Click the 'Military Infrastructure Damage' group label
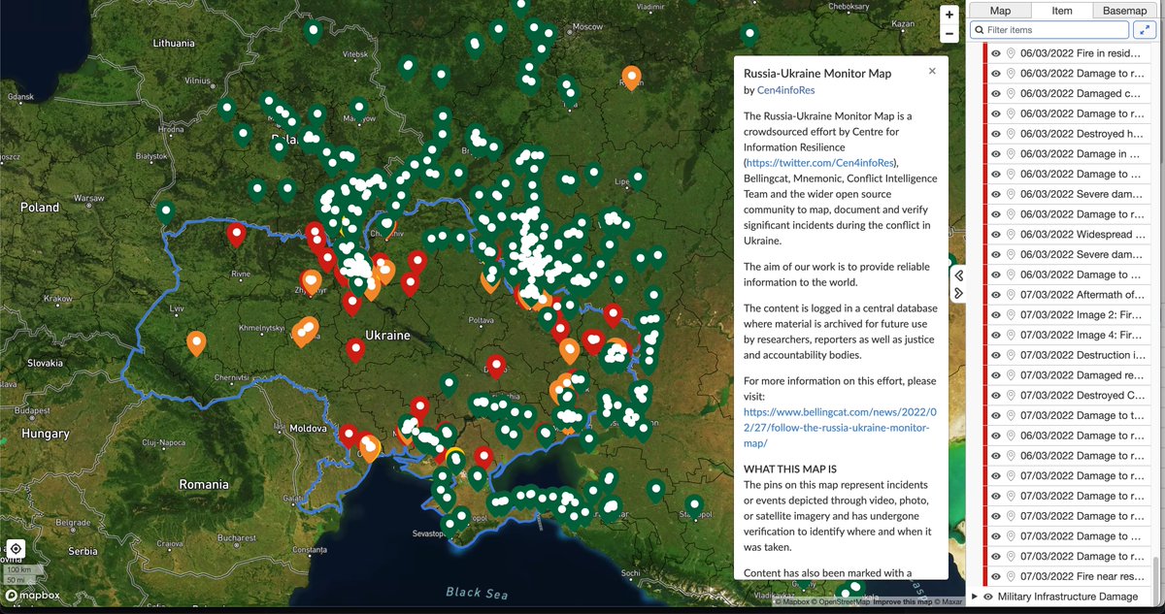The height and width of the screenshot is (614, 1165). click(1068, 597)
